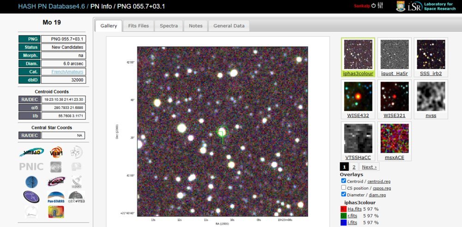
Task: Toggle the Centroid overlay checkbox
Action: coord(344,180)
